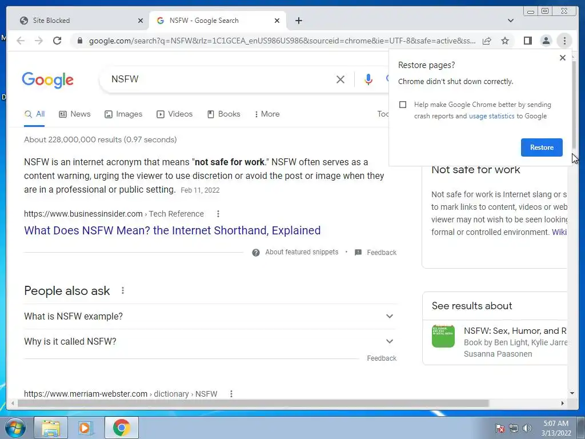
Task: Dismiss the Restore pages popup
Action: click(x=563, y=58)
